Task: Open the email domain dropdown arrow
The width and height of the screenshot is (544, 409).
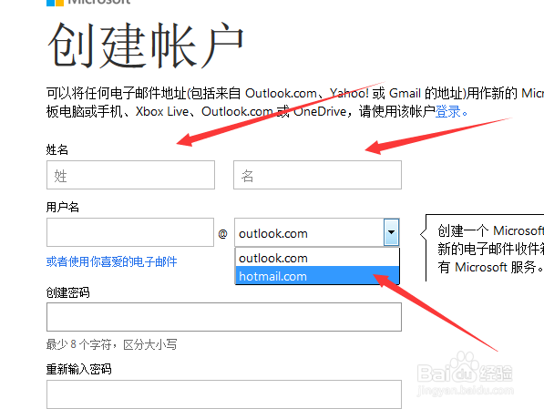Action: click(x=391, y=232)
